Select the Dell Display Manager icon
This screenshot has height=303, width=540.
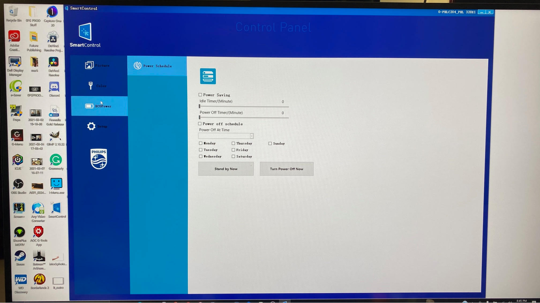pyautogui.click(x=15, y=66)
